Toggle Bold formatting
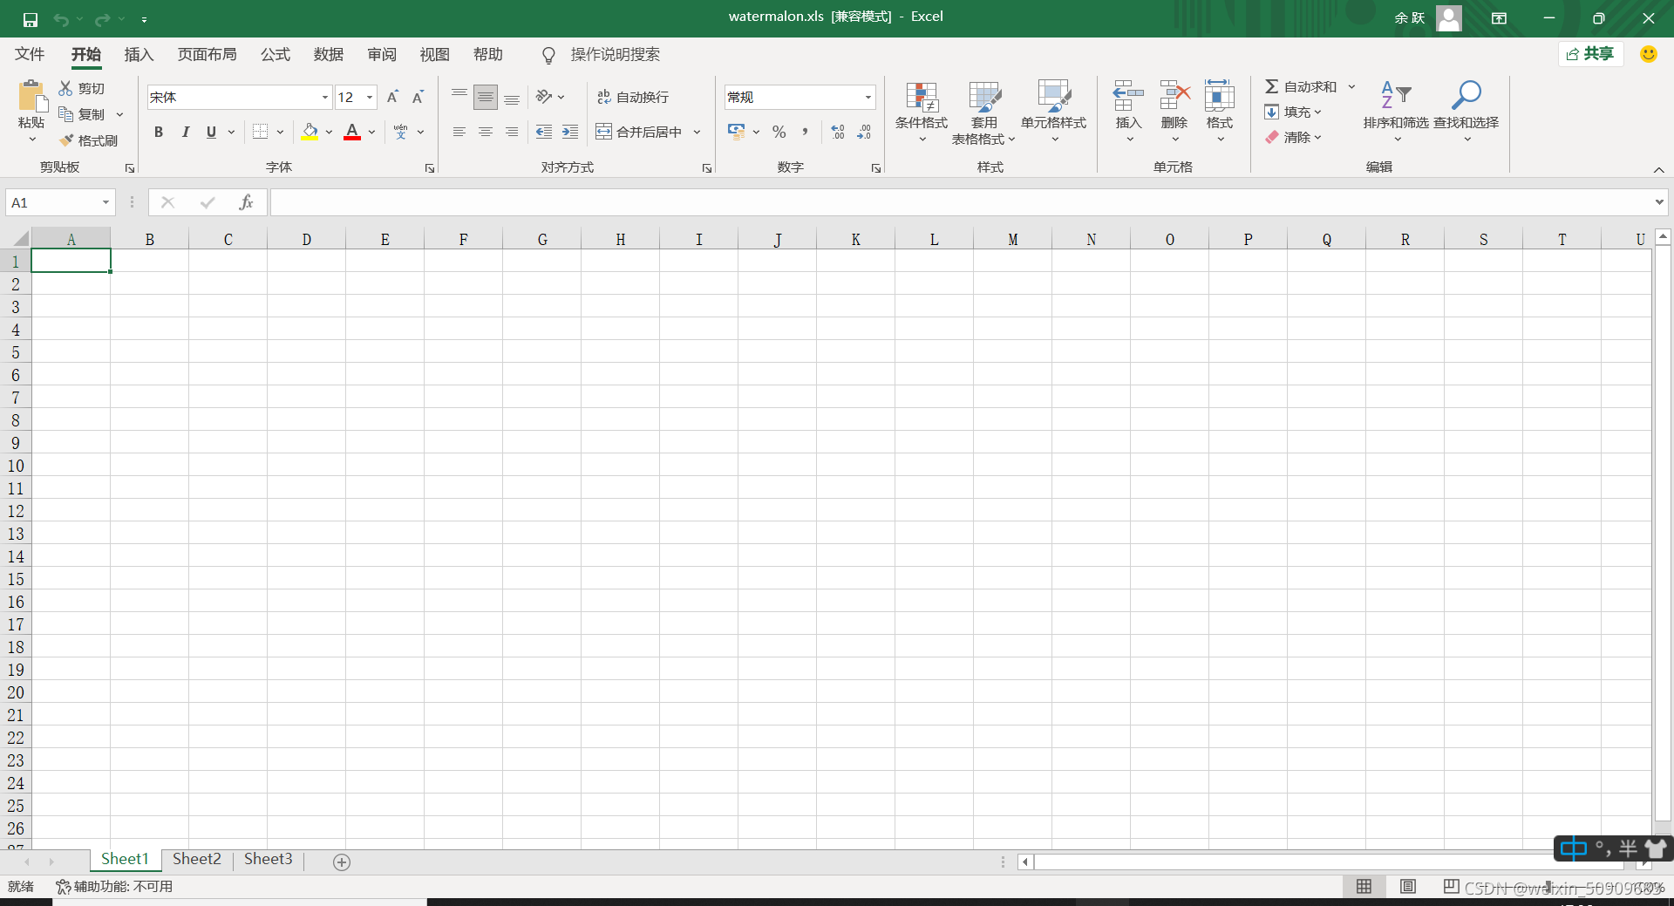 point(159,132)
